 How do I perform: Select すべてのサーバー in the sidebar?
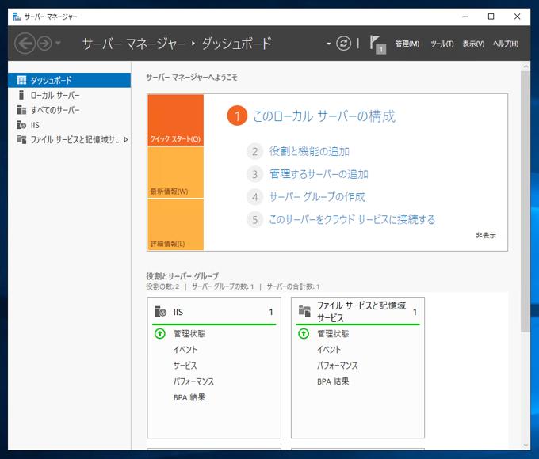tap(70, 110)
